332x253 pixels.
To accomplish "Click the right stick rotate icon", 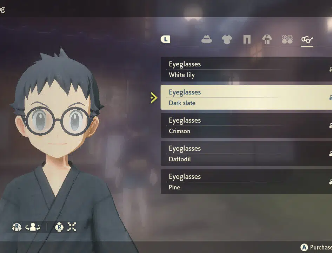I will coord(17,227).
